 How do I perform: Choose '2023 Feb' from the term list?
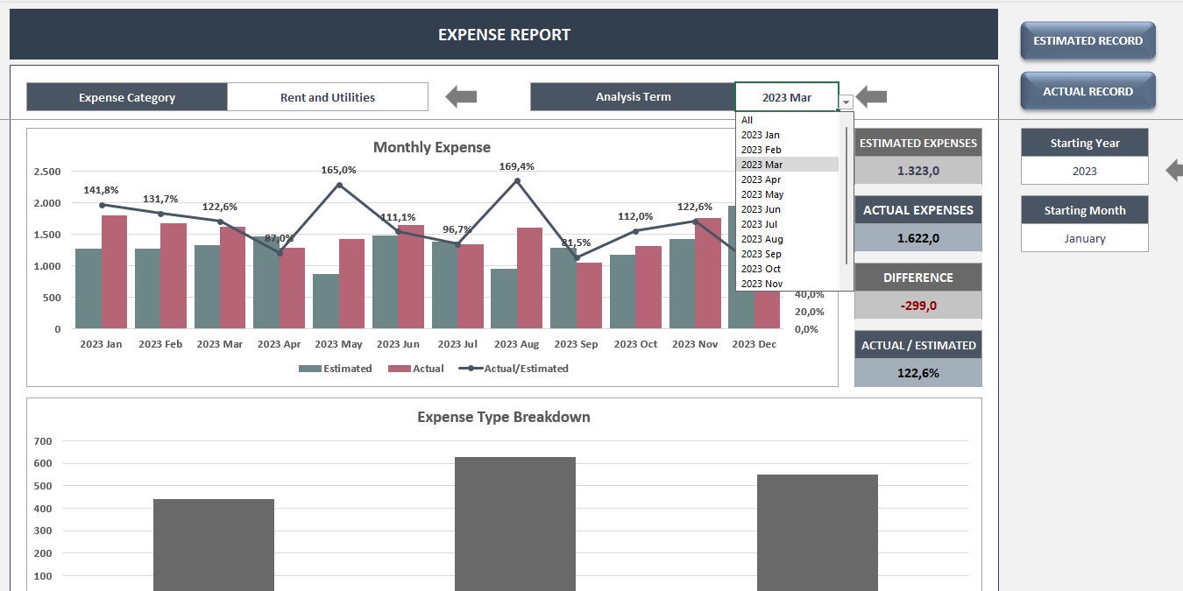[x=788, y=150]
